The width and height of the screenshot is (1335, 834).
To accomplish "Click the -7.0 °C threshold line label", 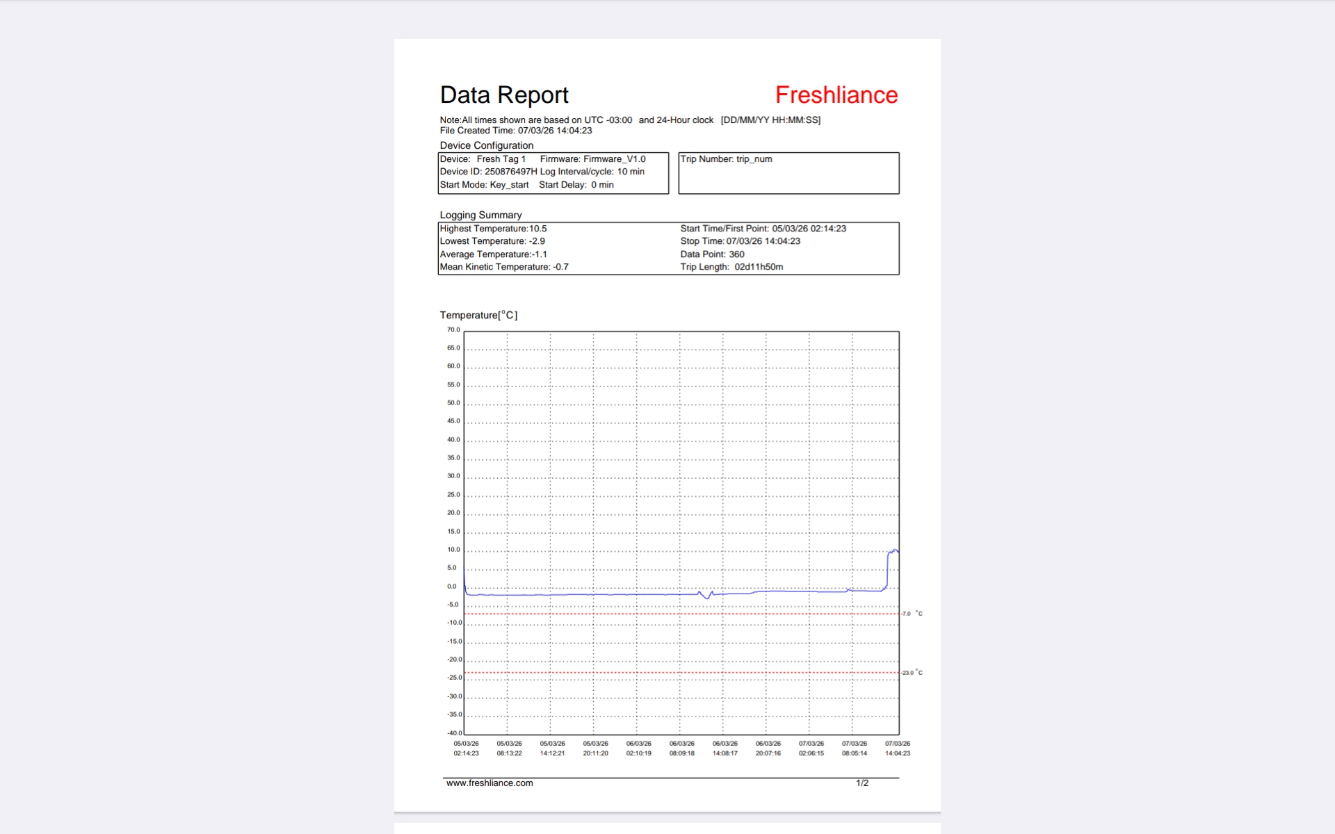I will coord(912,614).
